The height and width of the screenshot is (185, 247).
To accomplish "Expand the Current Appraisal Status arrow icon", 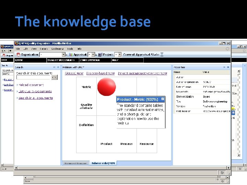I will coord(162,54).
